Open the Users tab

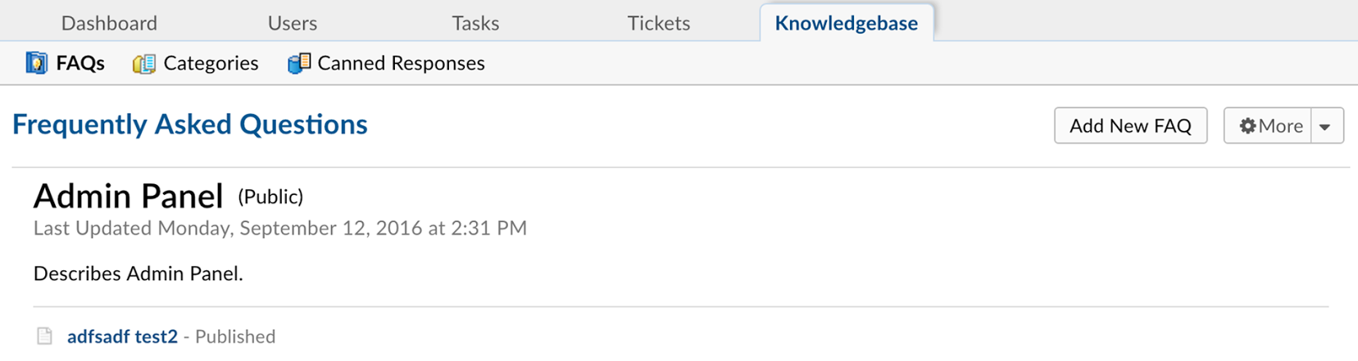coord(292,23)
